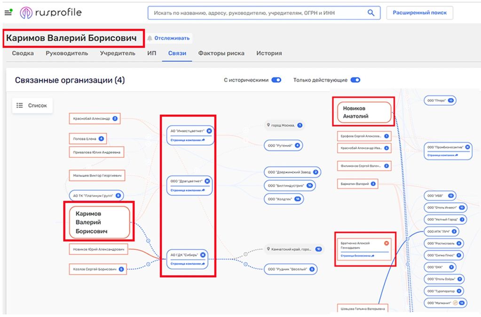This screenshot has height=317, width=481.
Task: Switch to the Учредитель tab
Action: (x=118, y=54)
